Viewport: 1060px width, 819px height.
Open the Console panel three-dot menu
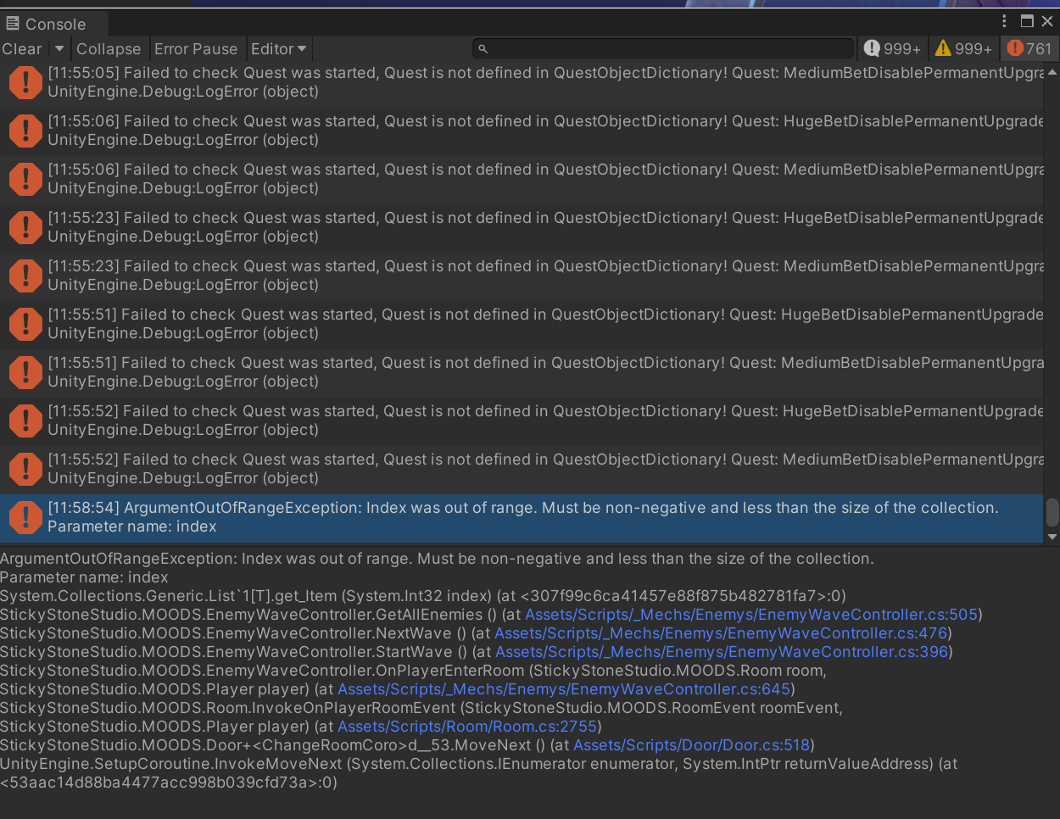pos(1004,21)
